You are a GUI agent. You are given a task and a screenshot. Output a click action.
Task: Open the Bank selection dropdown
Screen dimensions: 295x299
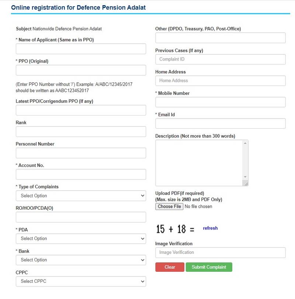(81, 260)
